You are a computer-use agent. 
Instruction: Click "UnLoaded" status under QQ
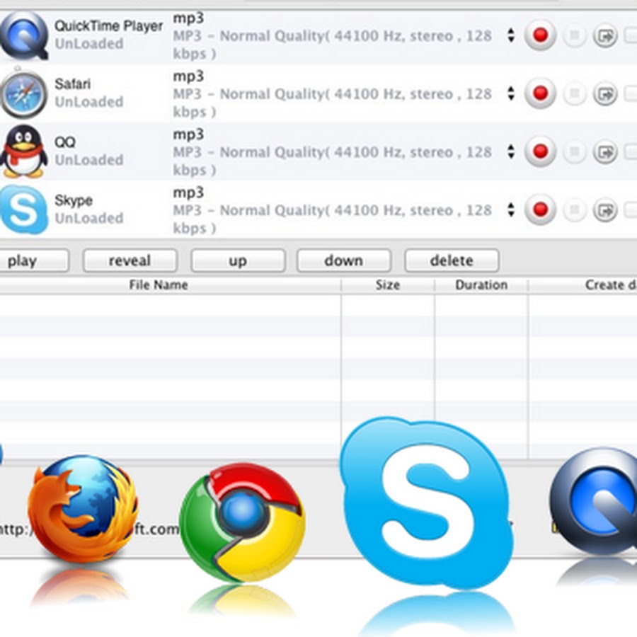pos(89,160)
